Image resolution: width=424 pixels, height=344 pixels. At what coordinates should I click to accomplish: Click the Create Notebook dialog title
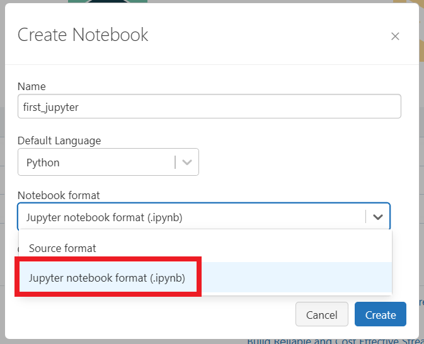pos(83,35)
